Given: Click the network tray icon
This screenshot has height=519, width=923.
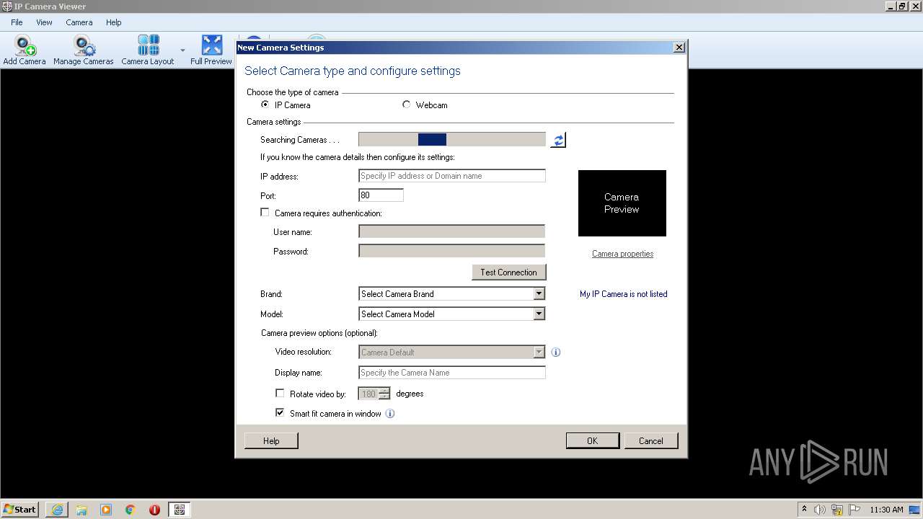Looking at the screenshot, I should tap(837, 510).
